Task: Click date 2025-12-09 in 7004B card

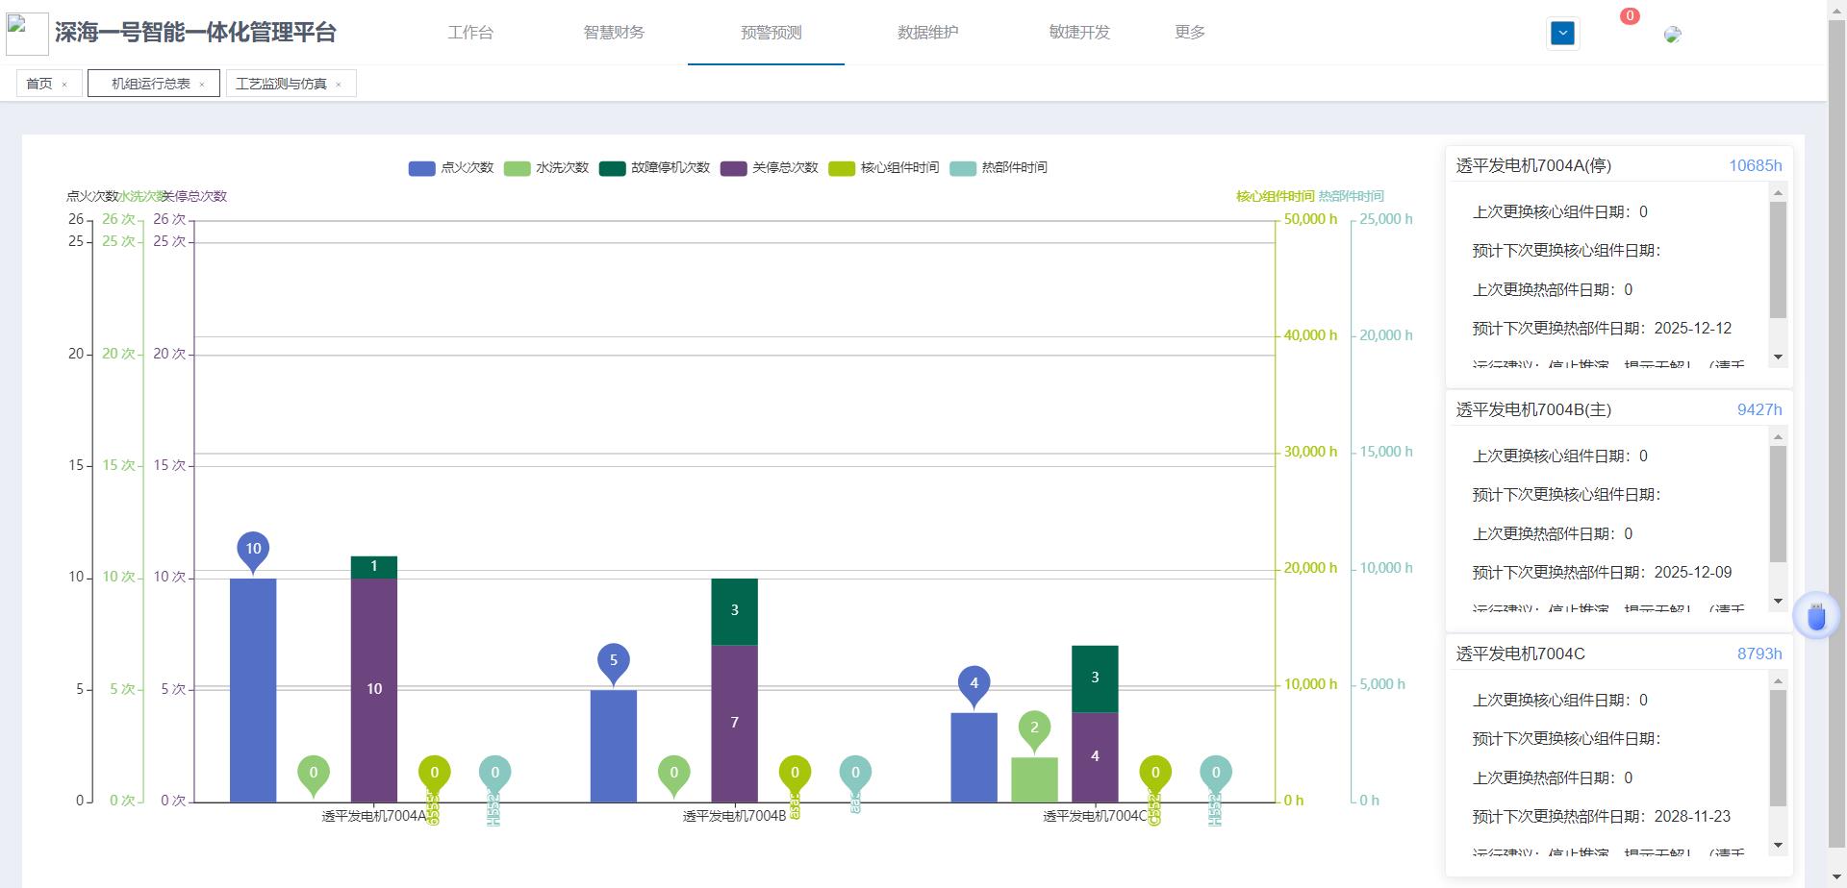Action: tap(1693, 573)
